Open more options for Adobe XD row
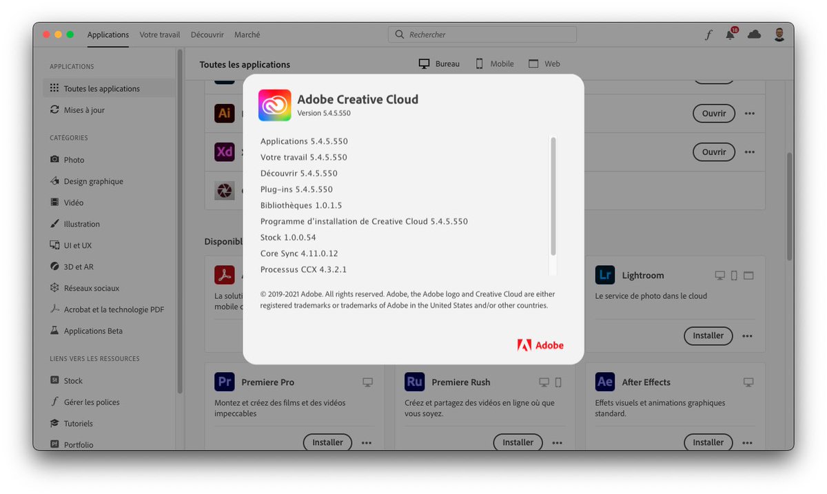This screenshot has height=494, width=827. [x=750, y=152]
